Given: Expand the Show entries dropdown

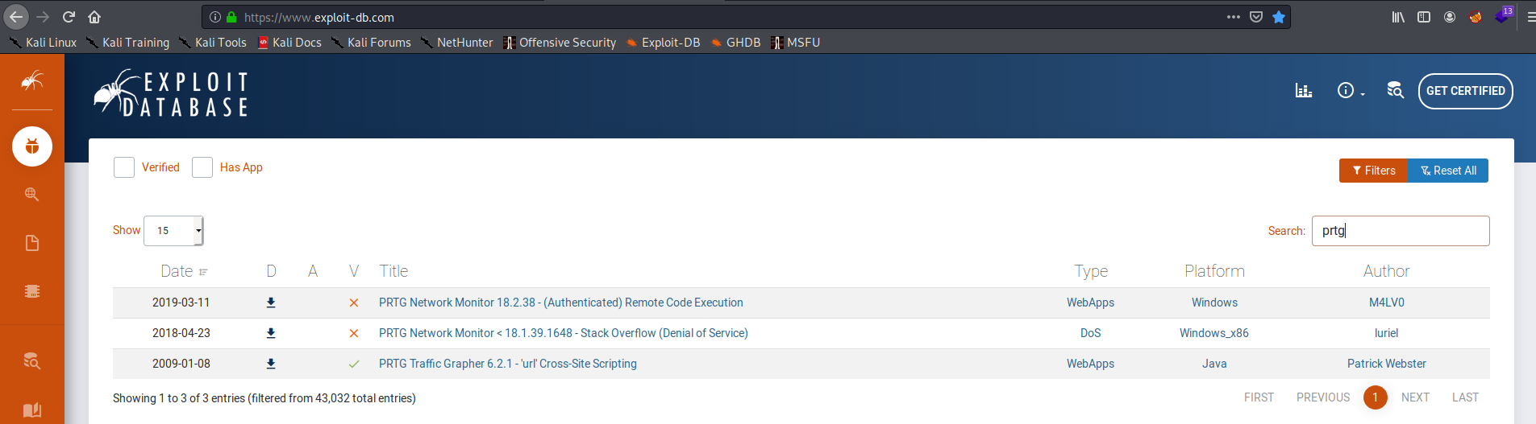Looking at the screenshot, I should (x=173, y=231).
